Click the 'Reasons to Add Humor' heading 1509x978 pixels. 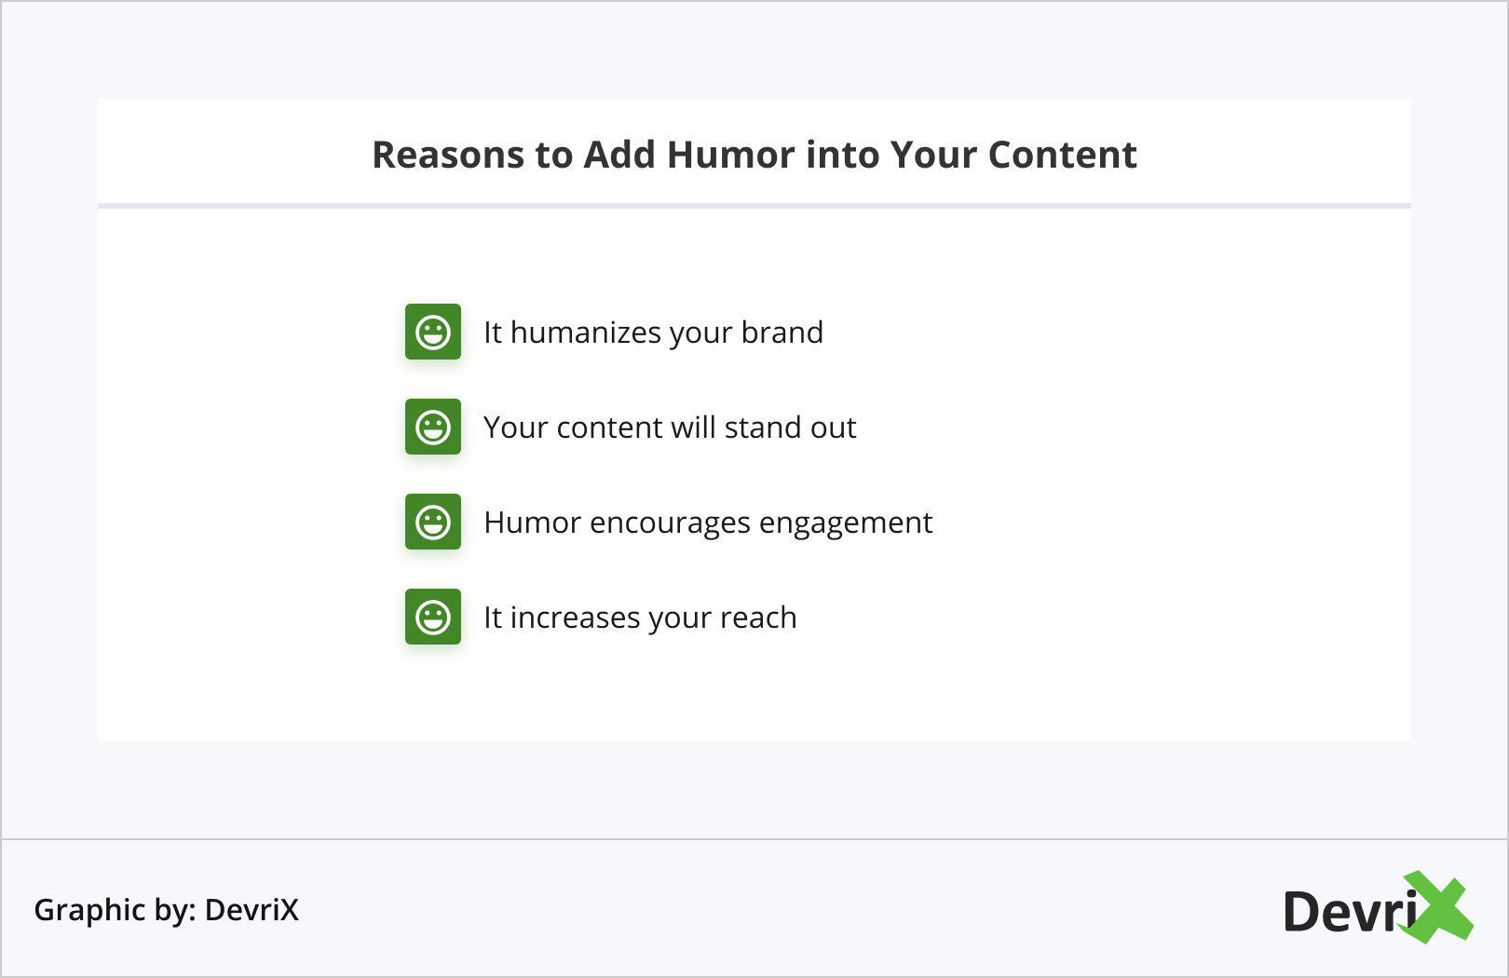coord(754,155)
